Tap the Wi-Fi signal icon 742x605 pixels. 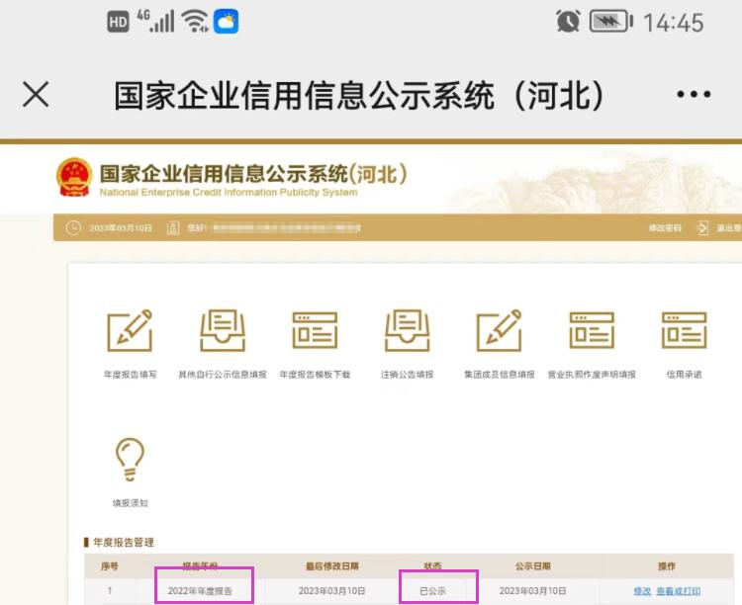[x=196, y=22]
